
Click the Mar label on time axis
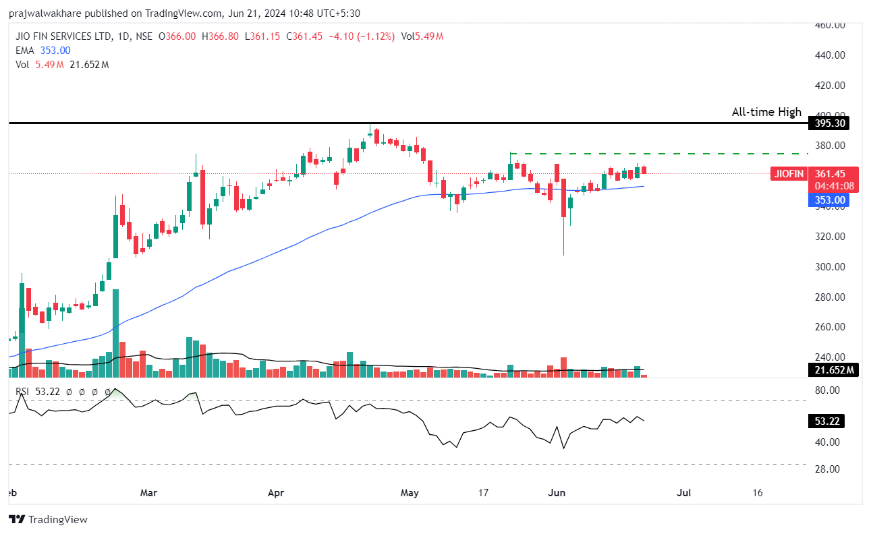[148, 493]
